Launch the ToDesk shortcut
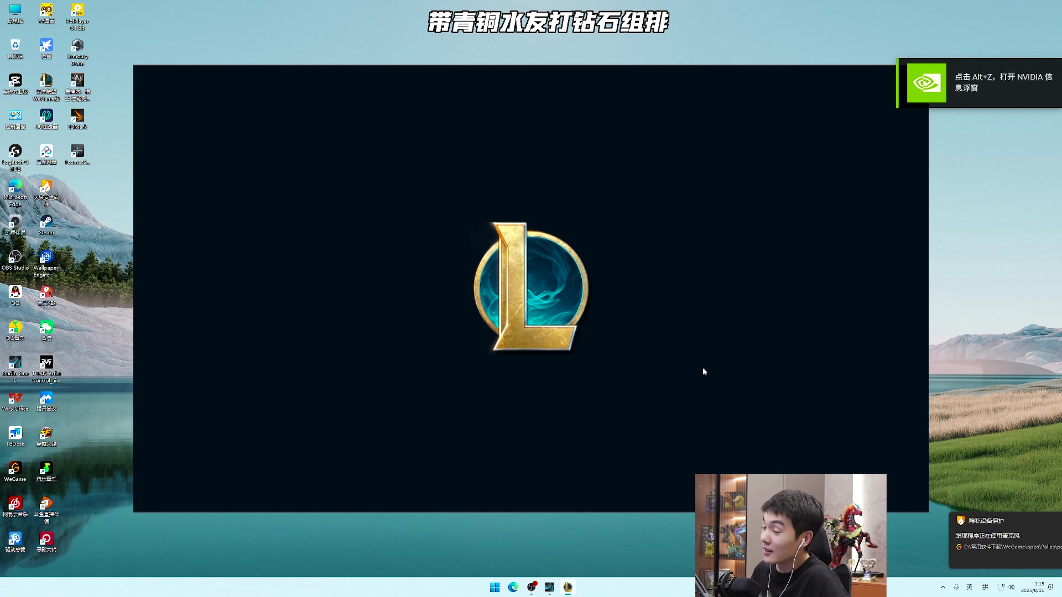The image size is (1062, 597). point(15,437)
